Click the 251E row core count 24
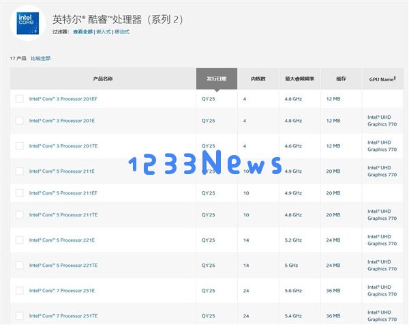Viewport: 409px width, 325px height. point(246,290)
